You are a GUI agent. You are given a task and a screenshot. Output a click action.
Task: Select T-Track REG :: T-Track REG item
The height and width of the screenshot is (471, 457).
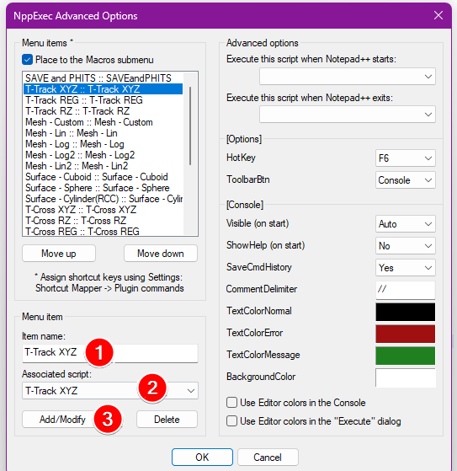point(103,100)
